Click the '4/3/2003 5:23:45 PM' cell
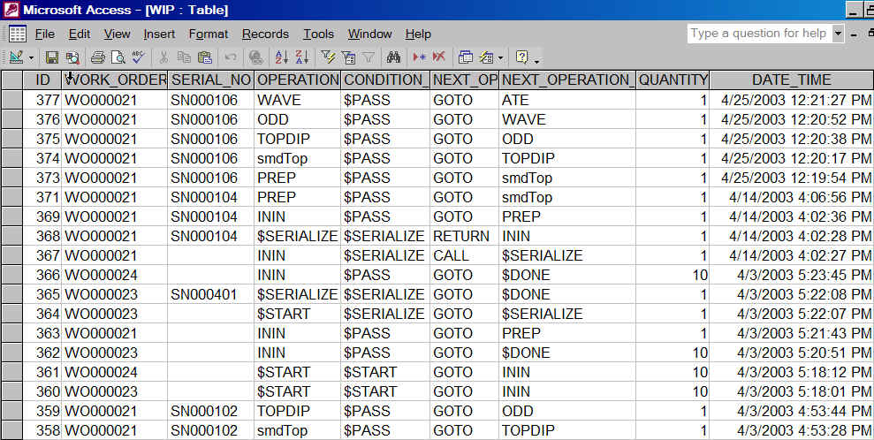The image size is (874, 440). (x=792, y=275)
